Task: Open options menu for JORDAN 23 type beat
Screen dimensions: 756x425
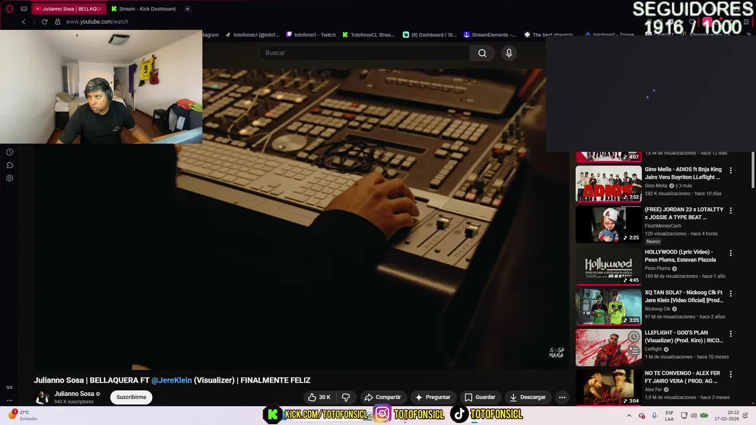Action: point(731,210)
